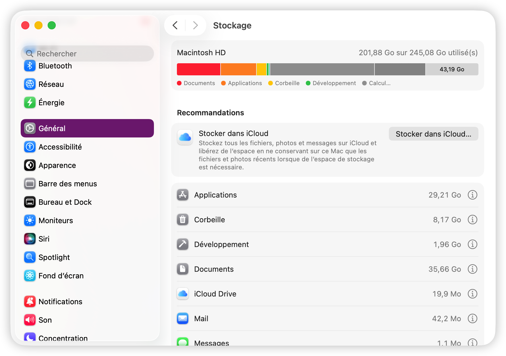The height and width of the screenshot is (356, 506).
Task: Click the Siri icon in sidebar
Action: [x=30, y=239]
